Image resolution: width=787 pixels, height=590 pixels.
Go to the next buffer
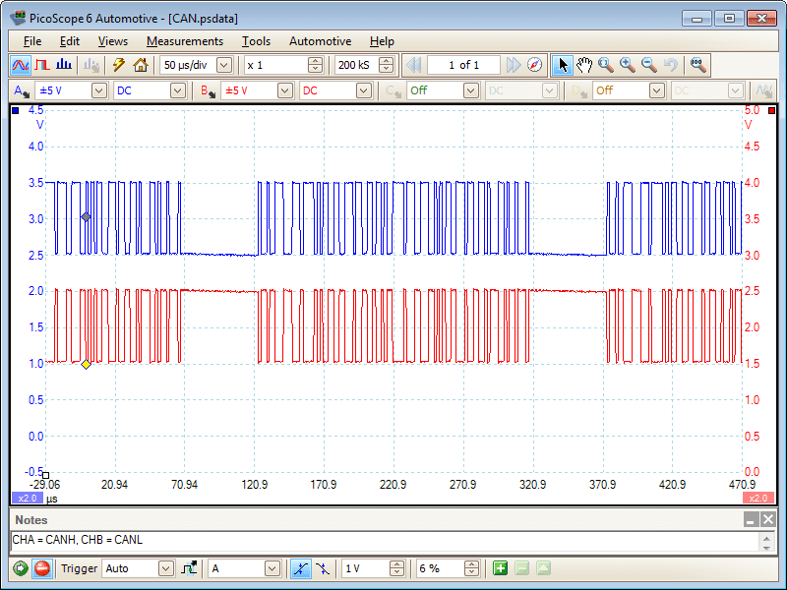(x=514, y=65)
